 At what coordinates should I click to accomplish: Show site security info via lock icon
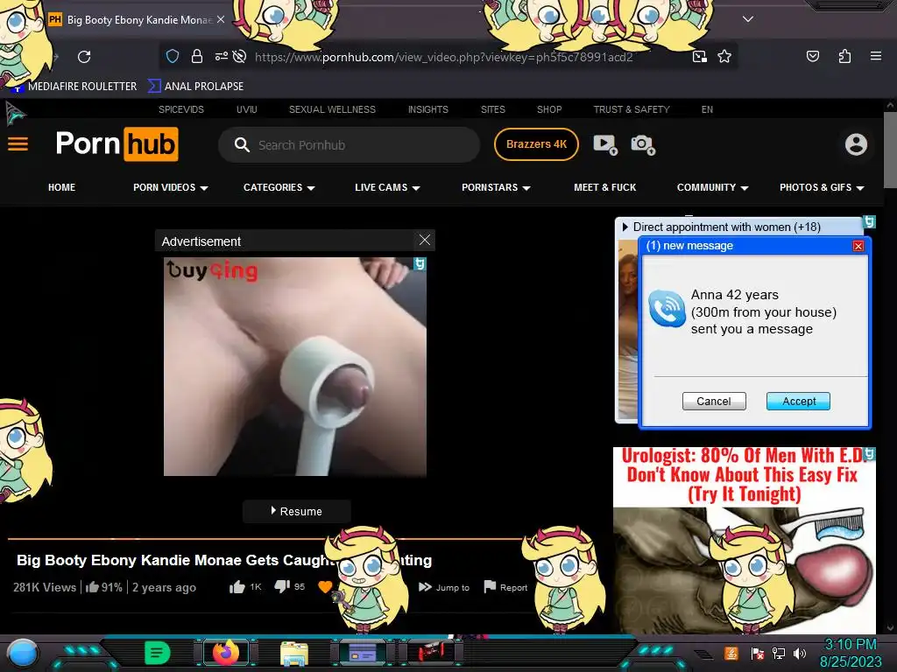pos(197,56)
